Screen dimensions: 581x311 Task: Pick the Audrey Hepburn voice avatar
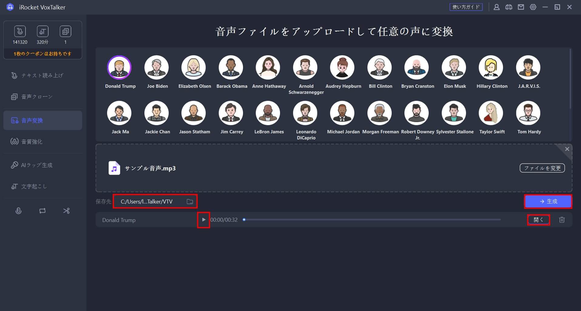(342, 67)
